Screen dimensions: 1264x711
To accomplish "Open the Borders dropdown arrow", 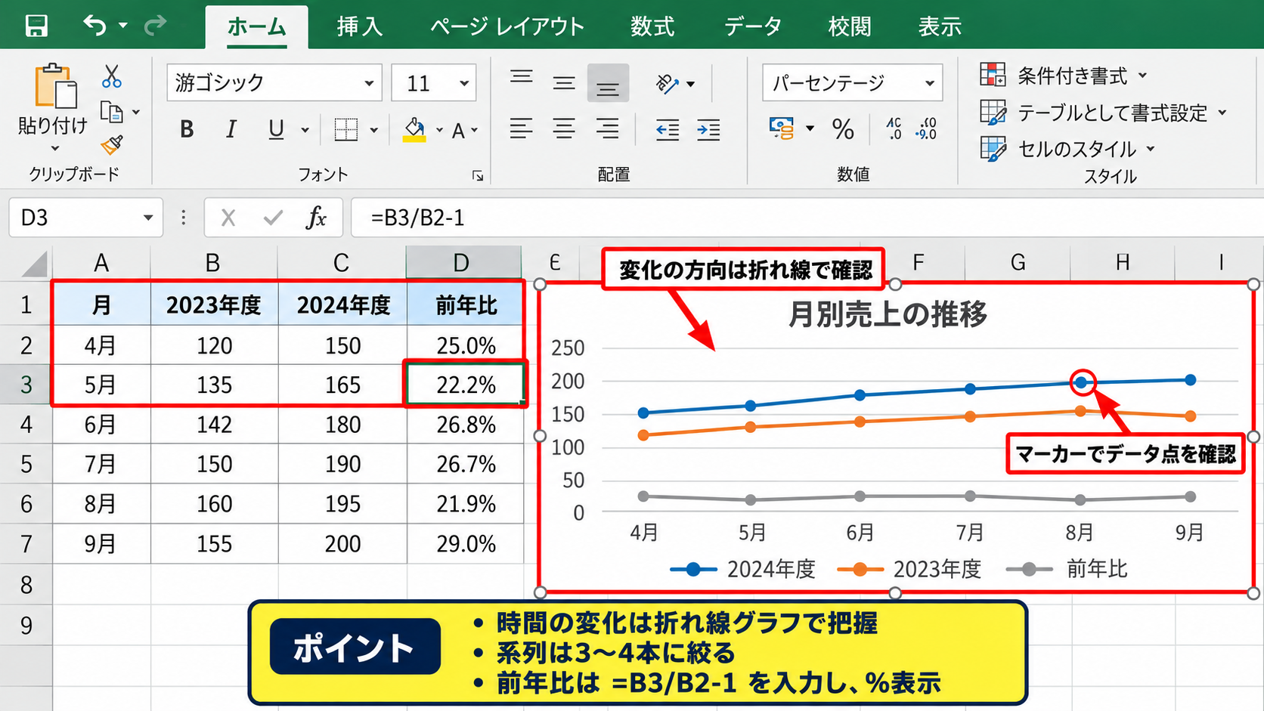I will pos(374,131).
